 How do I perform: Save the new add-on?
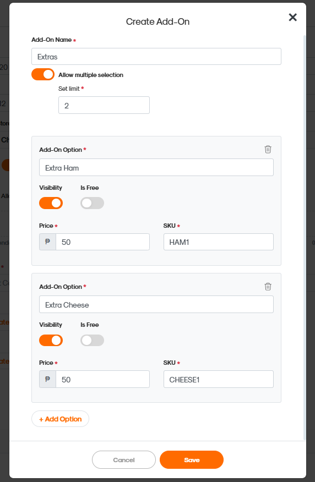[x=192, y=460]
